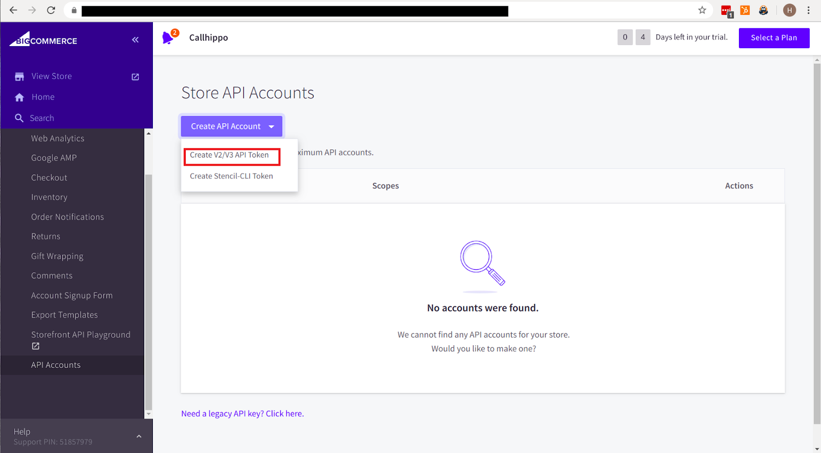Click the browser back arrow
This screenshot has height=453, width=821.
tap(13, 10)
